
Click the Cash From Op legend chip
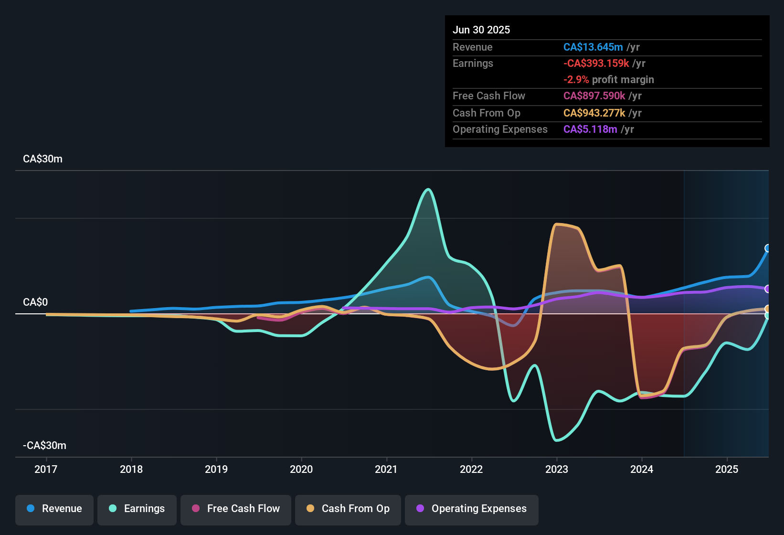348,509
